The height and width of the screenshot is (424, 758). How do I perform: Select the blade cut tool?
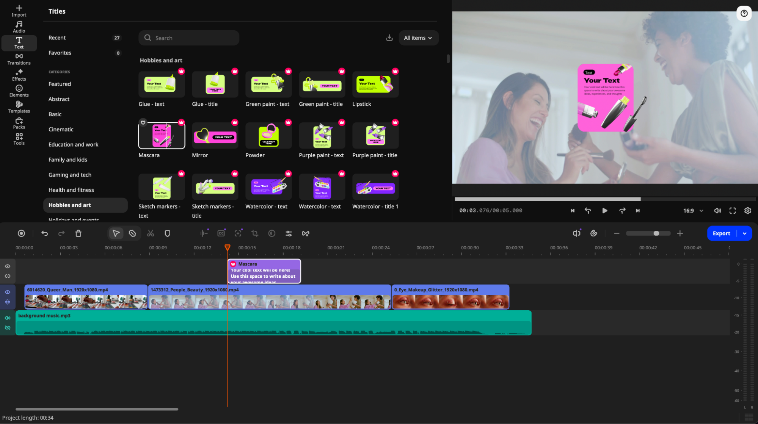(x=132, y=233)
